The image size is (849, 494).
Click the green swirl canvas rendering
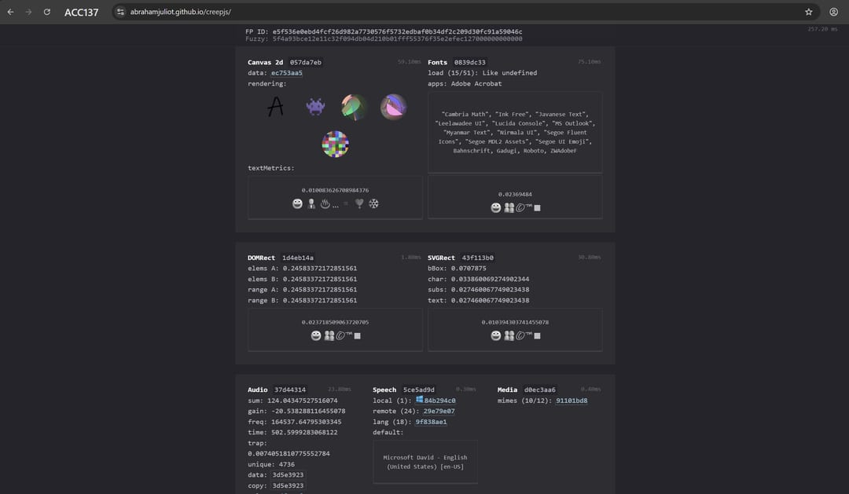click(354, 107)
